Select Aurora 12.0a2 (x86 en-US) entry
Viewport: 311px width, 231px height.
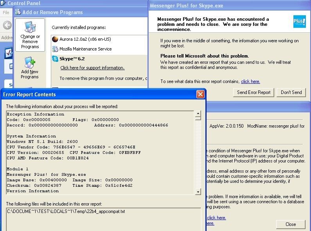click(x=85, y=39)
